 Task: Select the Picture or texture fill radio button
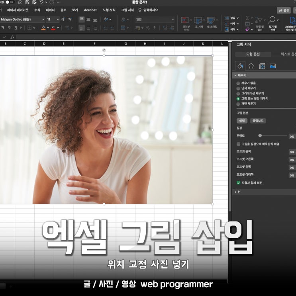tap(238, 99)
